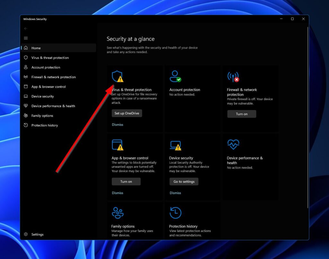Screen dimensions: 329x259
Task: Click the Go to settings button
Action: pyautogui.click(x=184, y=182)
